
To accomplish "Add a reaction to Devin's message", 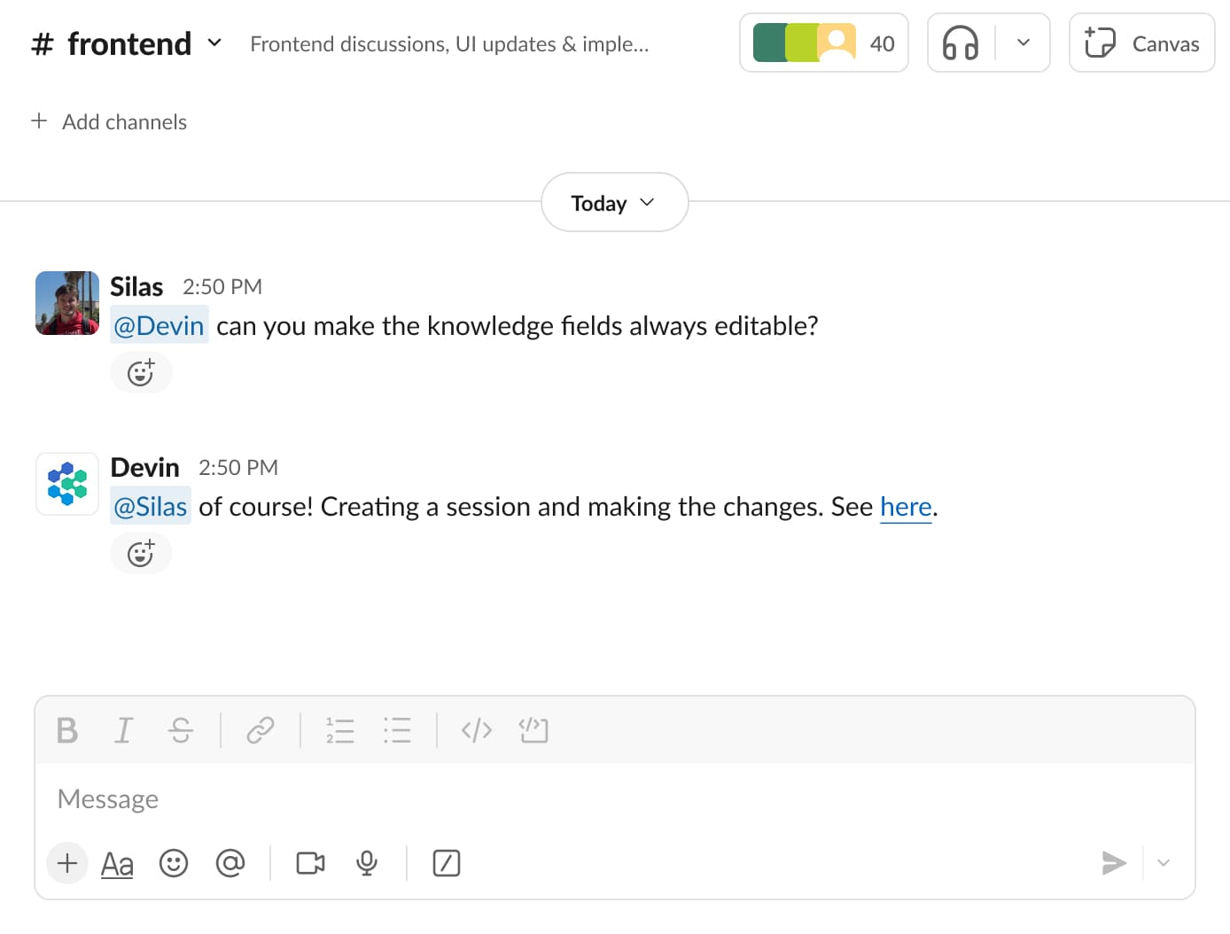I will [141, 552].
